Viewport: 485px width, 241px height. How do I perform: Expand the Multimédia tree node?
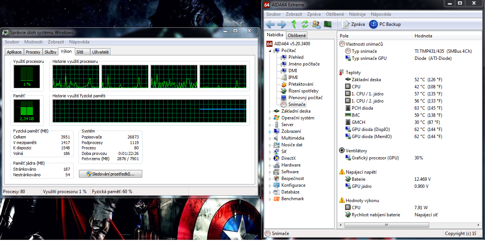click(270, 138)
